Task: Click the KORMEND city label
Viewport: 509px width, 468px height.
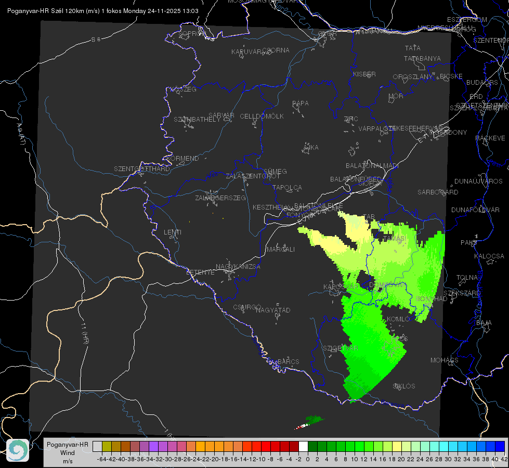Action: coord(182,159)
